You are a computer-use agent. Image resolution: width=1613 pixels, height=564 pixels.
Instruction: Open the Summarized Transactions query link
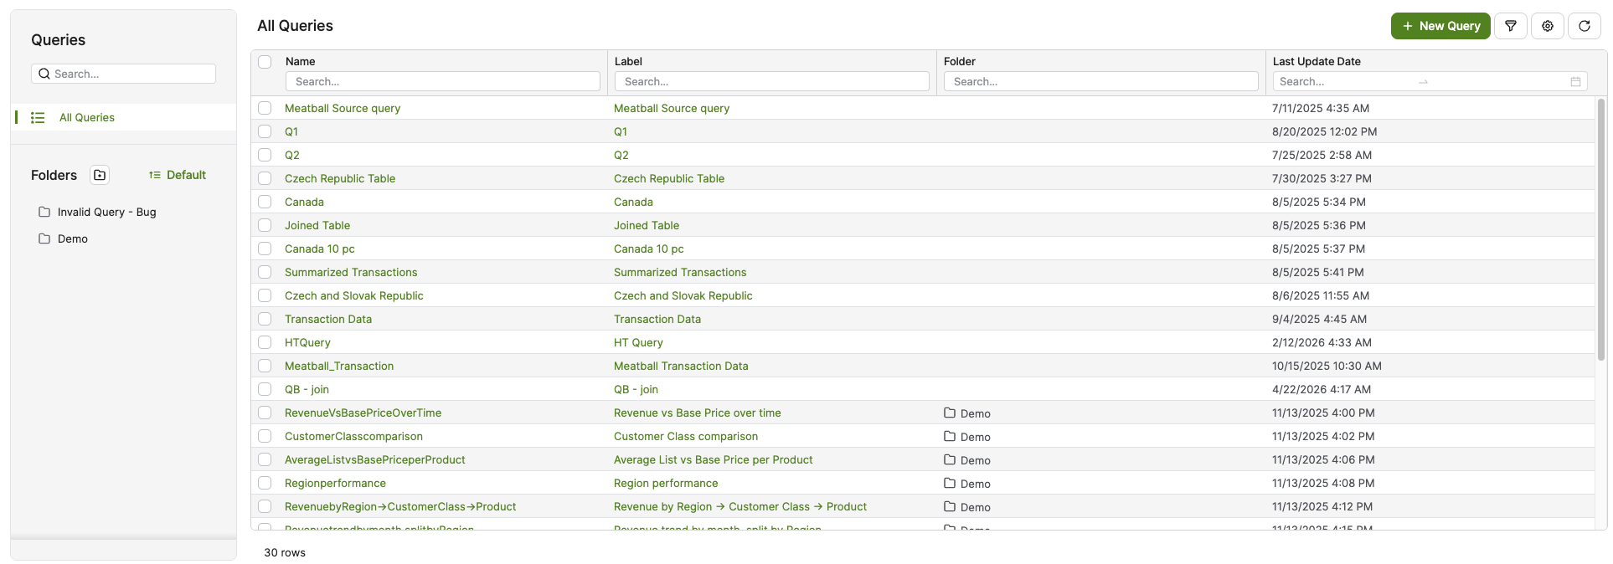click(x=351, y=272)
